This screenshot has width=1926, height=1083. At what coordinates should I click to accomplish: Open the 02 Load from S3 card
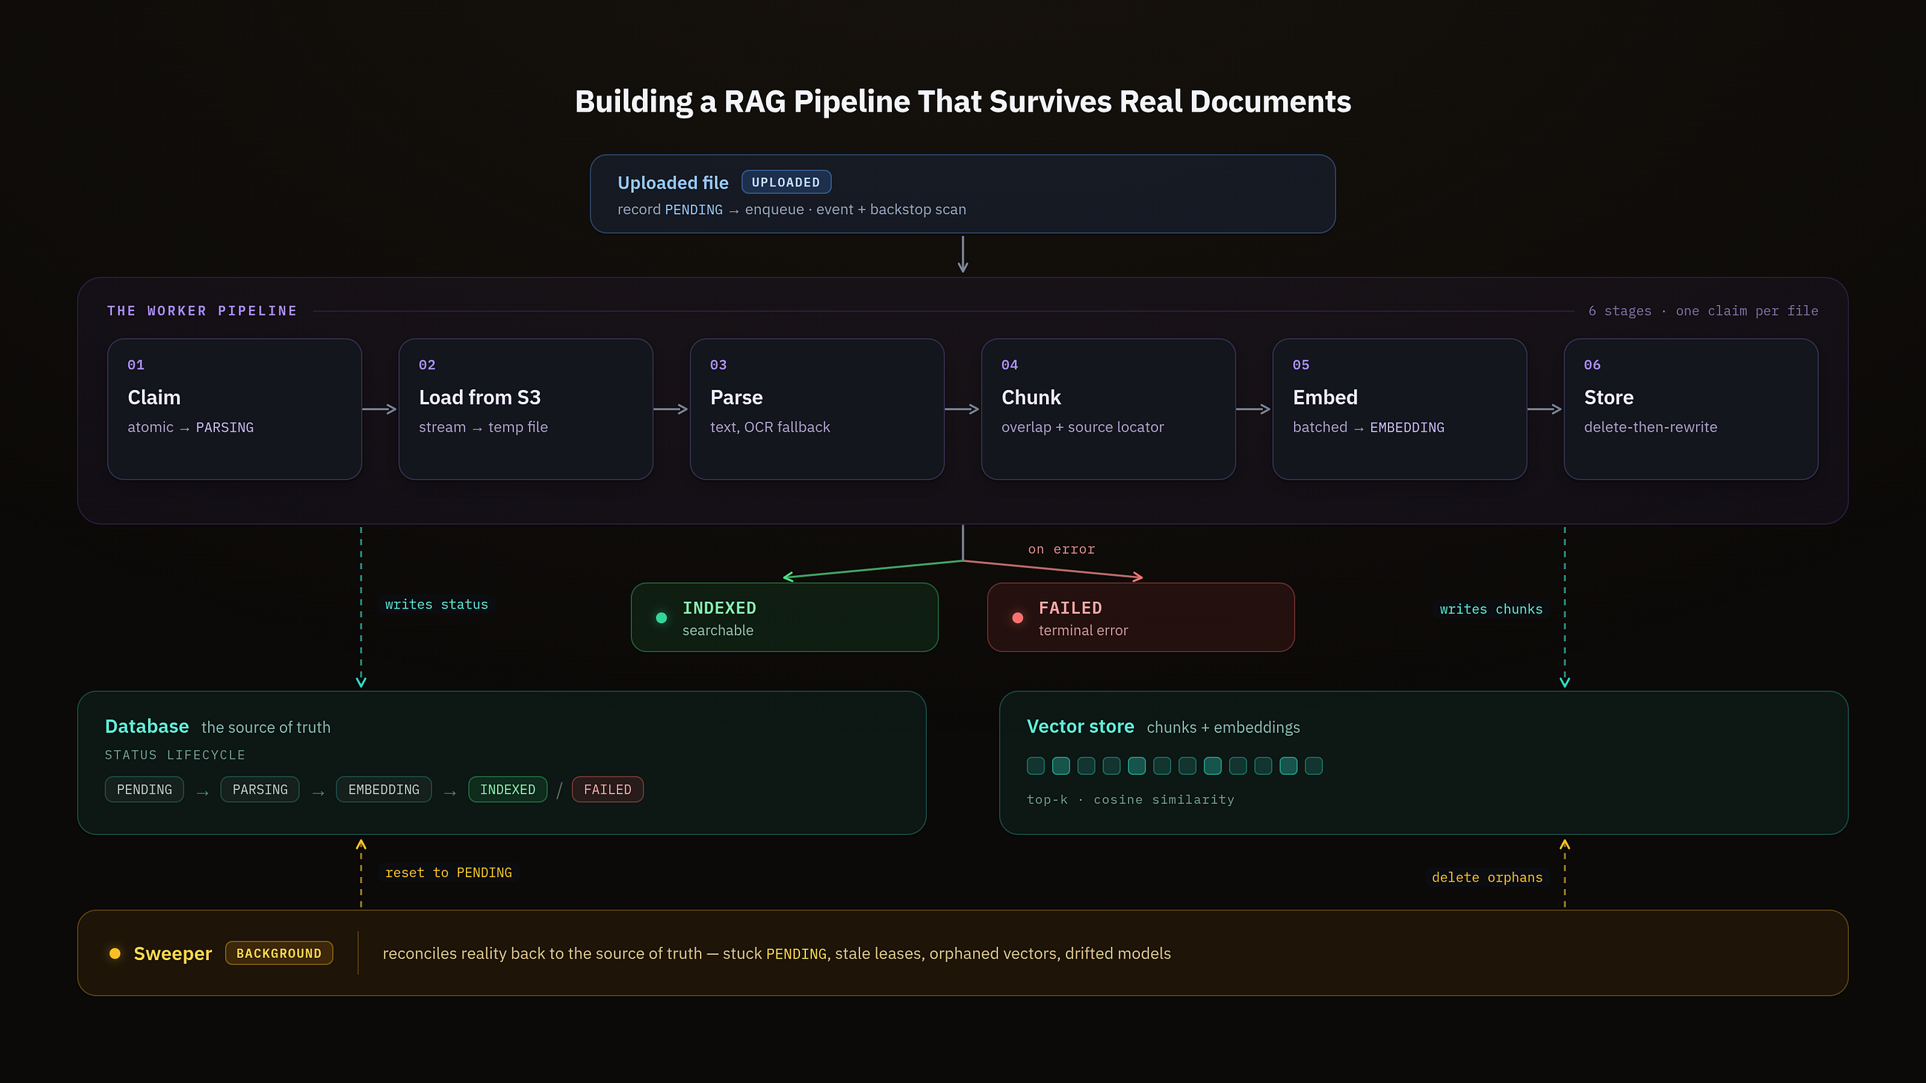[x=526, y=409]
